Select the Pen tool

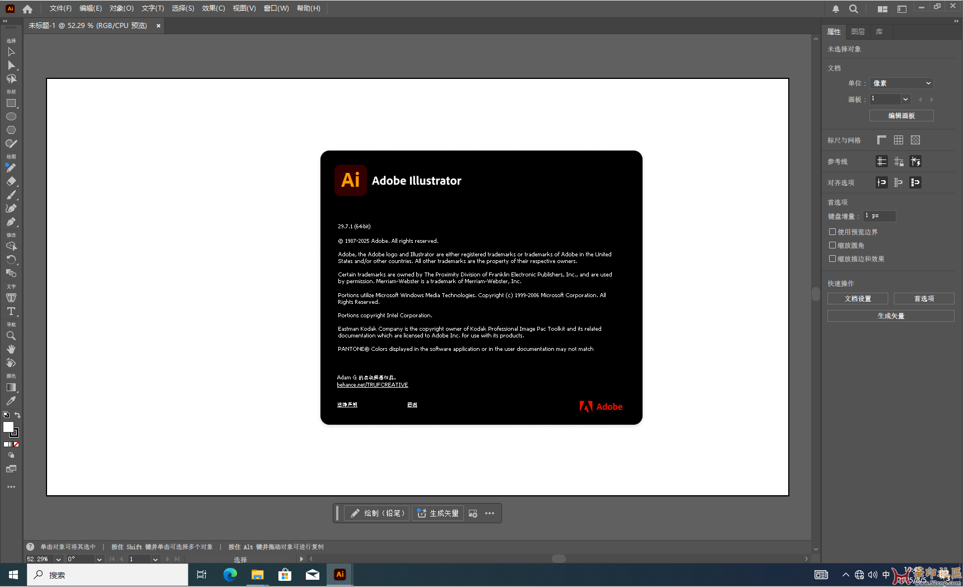(11, 222)
